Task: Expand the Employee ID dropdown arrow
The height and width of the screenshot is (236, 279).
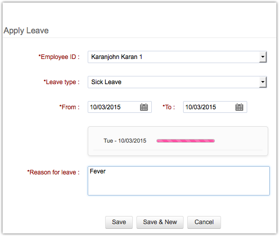Action: (263, 57)
